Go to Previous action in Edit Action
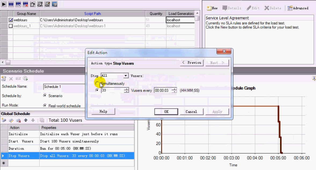The width and height of the screenshot is (316, 170). pos(192,63)
